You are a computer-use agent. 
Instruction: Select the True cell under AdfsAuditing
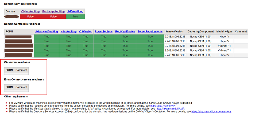click(75, 17)
